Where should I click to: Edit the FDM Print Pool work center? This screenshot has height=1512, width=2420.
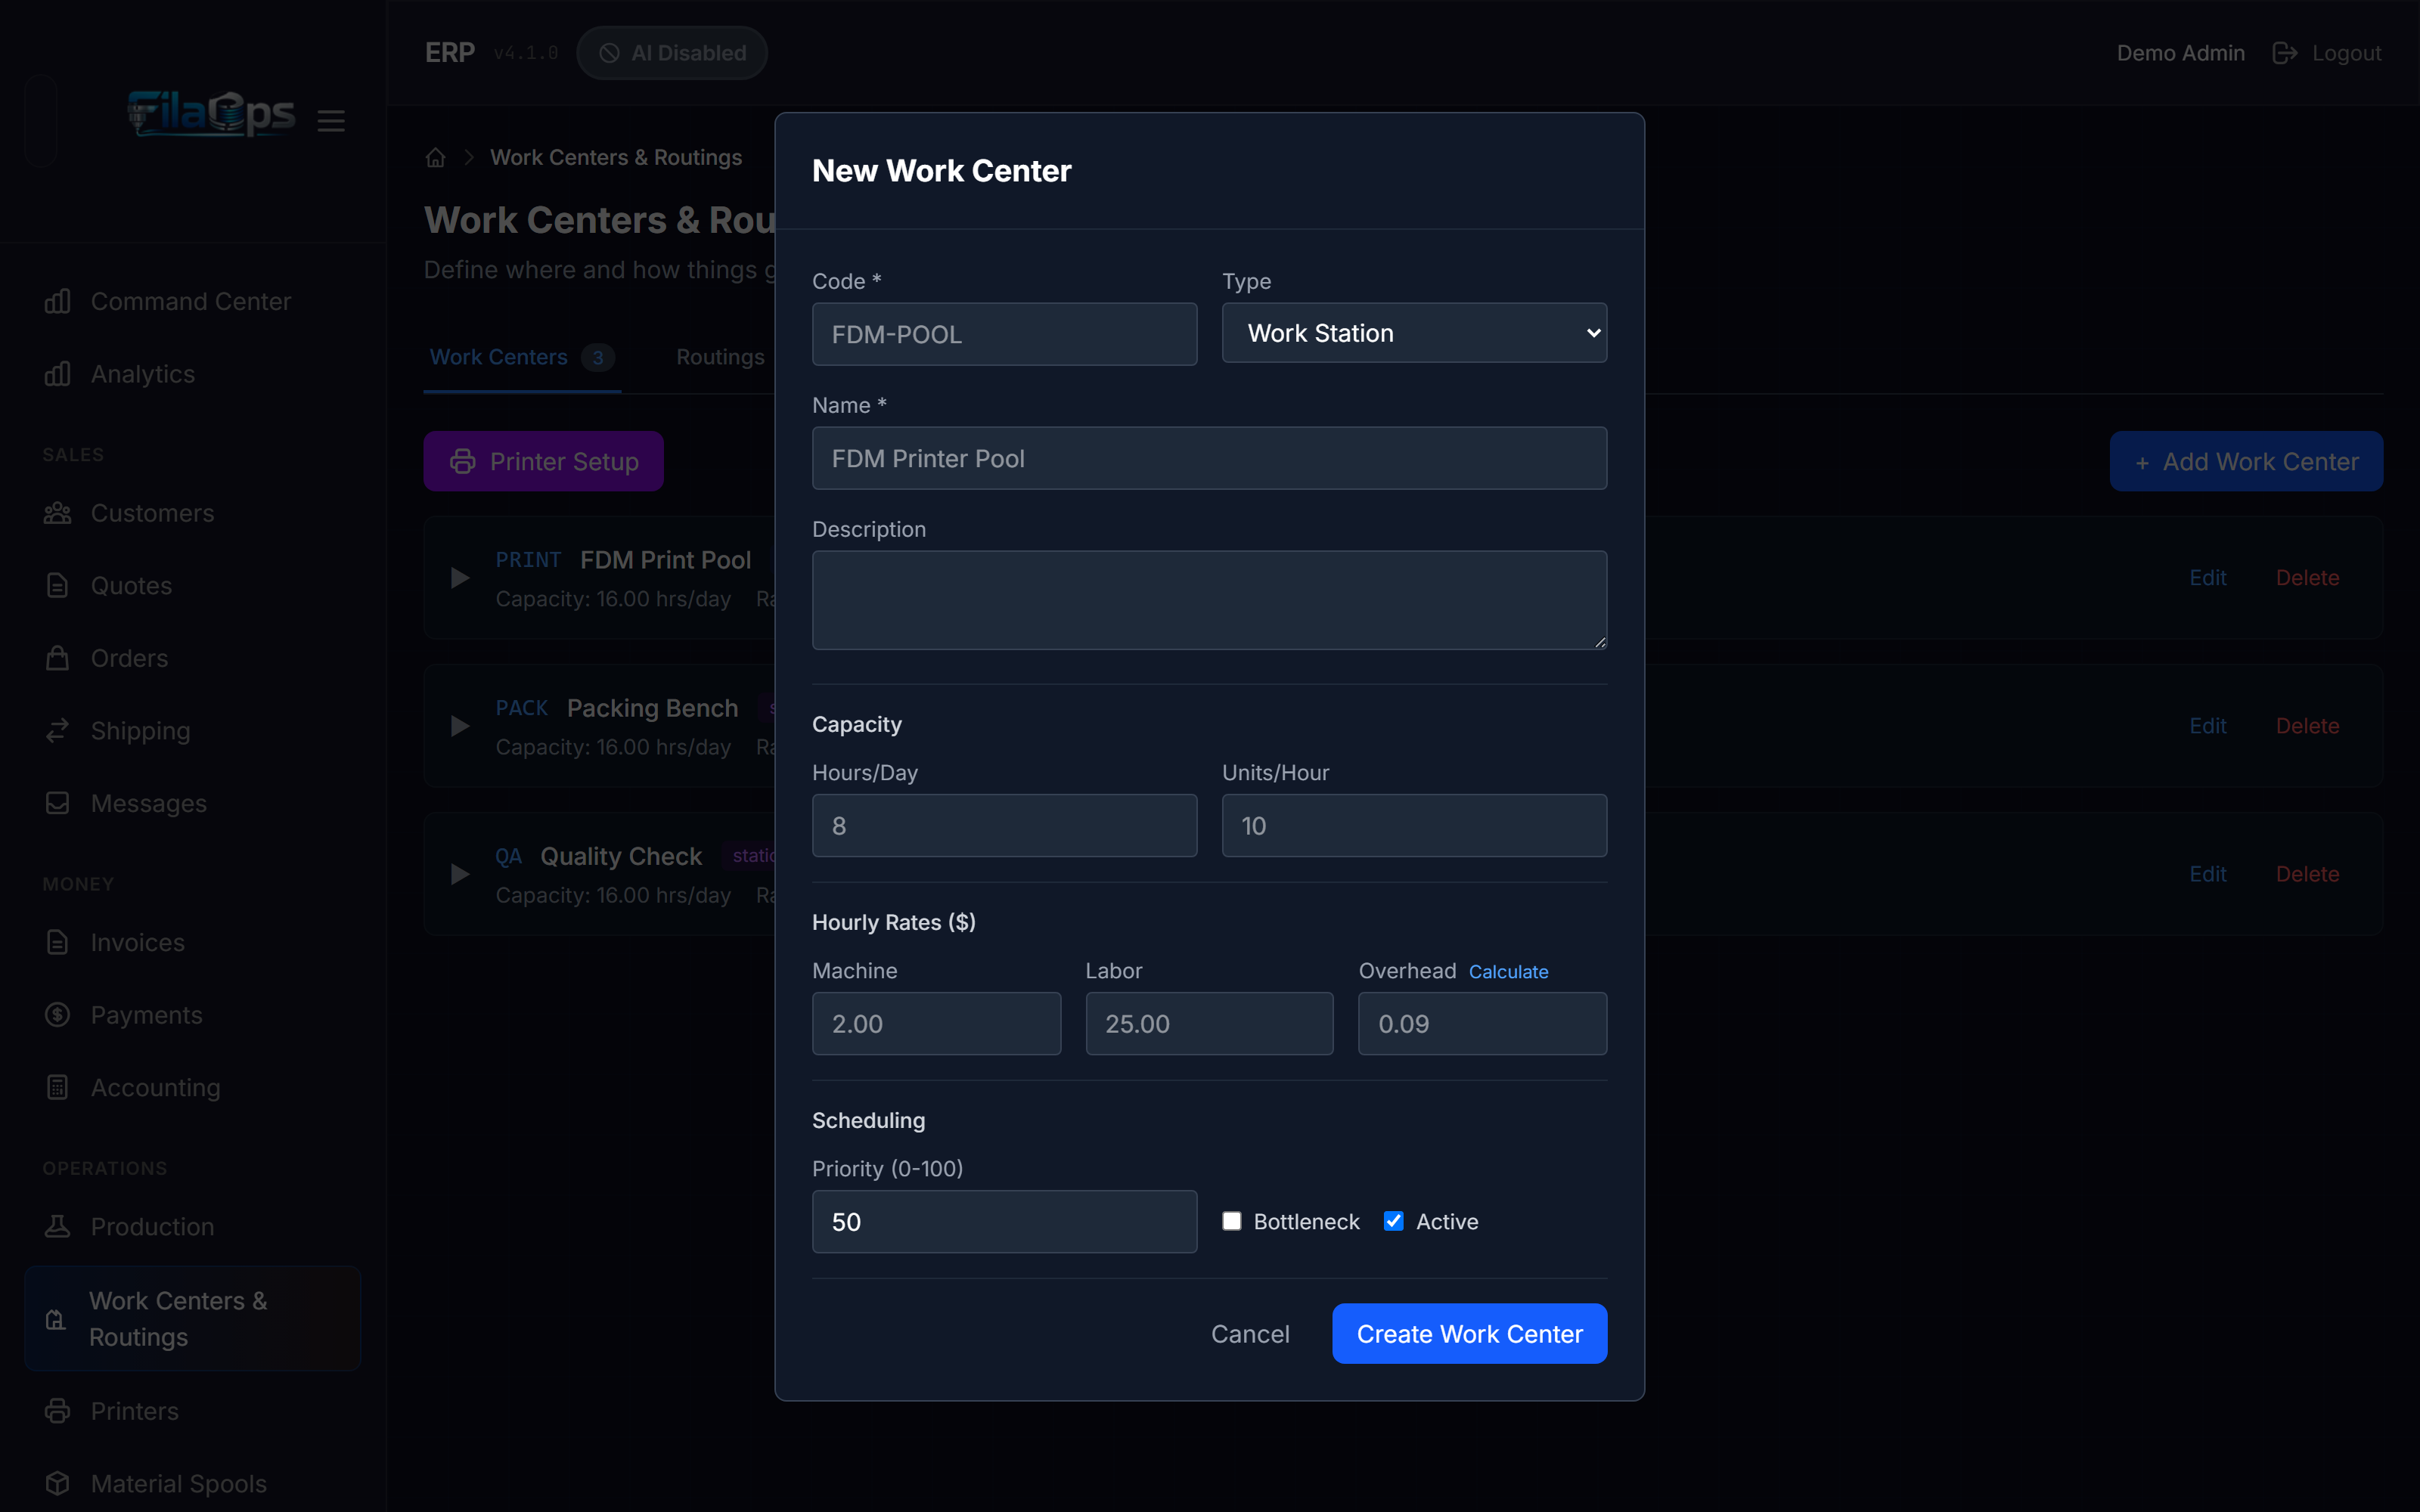(x=2207, y=578)
